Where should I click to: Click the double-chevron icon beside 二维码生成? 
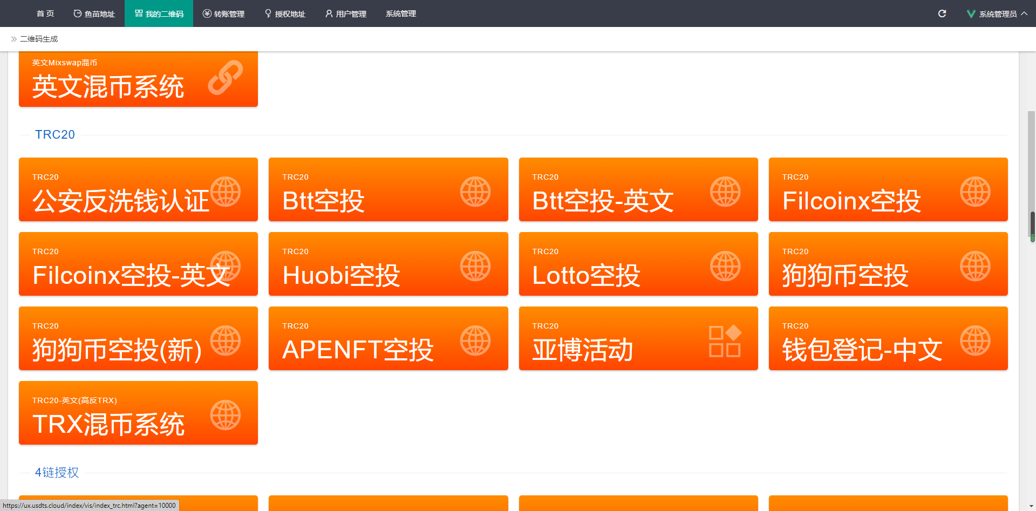point(14,39)
